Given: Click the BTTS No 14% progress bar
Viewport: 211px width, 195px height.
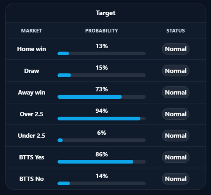Looking at the screenshot, I should pos(102,184).
